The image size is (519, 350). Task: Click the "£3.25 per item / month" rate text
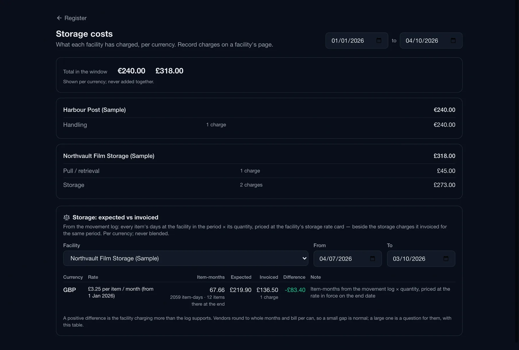pos(114,289)
